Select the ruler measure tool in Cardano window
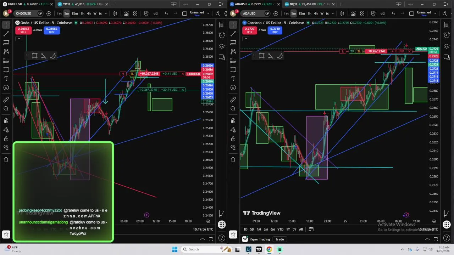The image size is (454, 255). 233,100
